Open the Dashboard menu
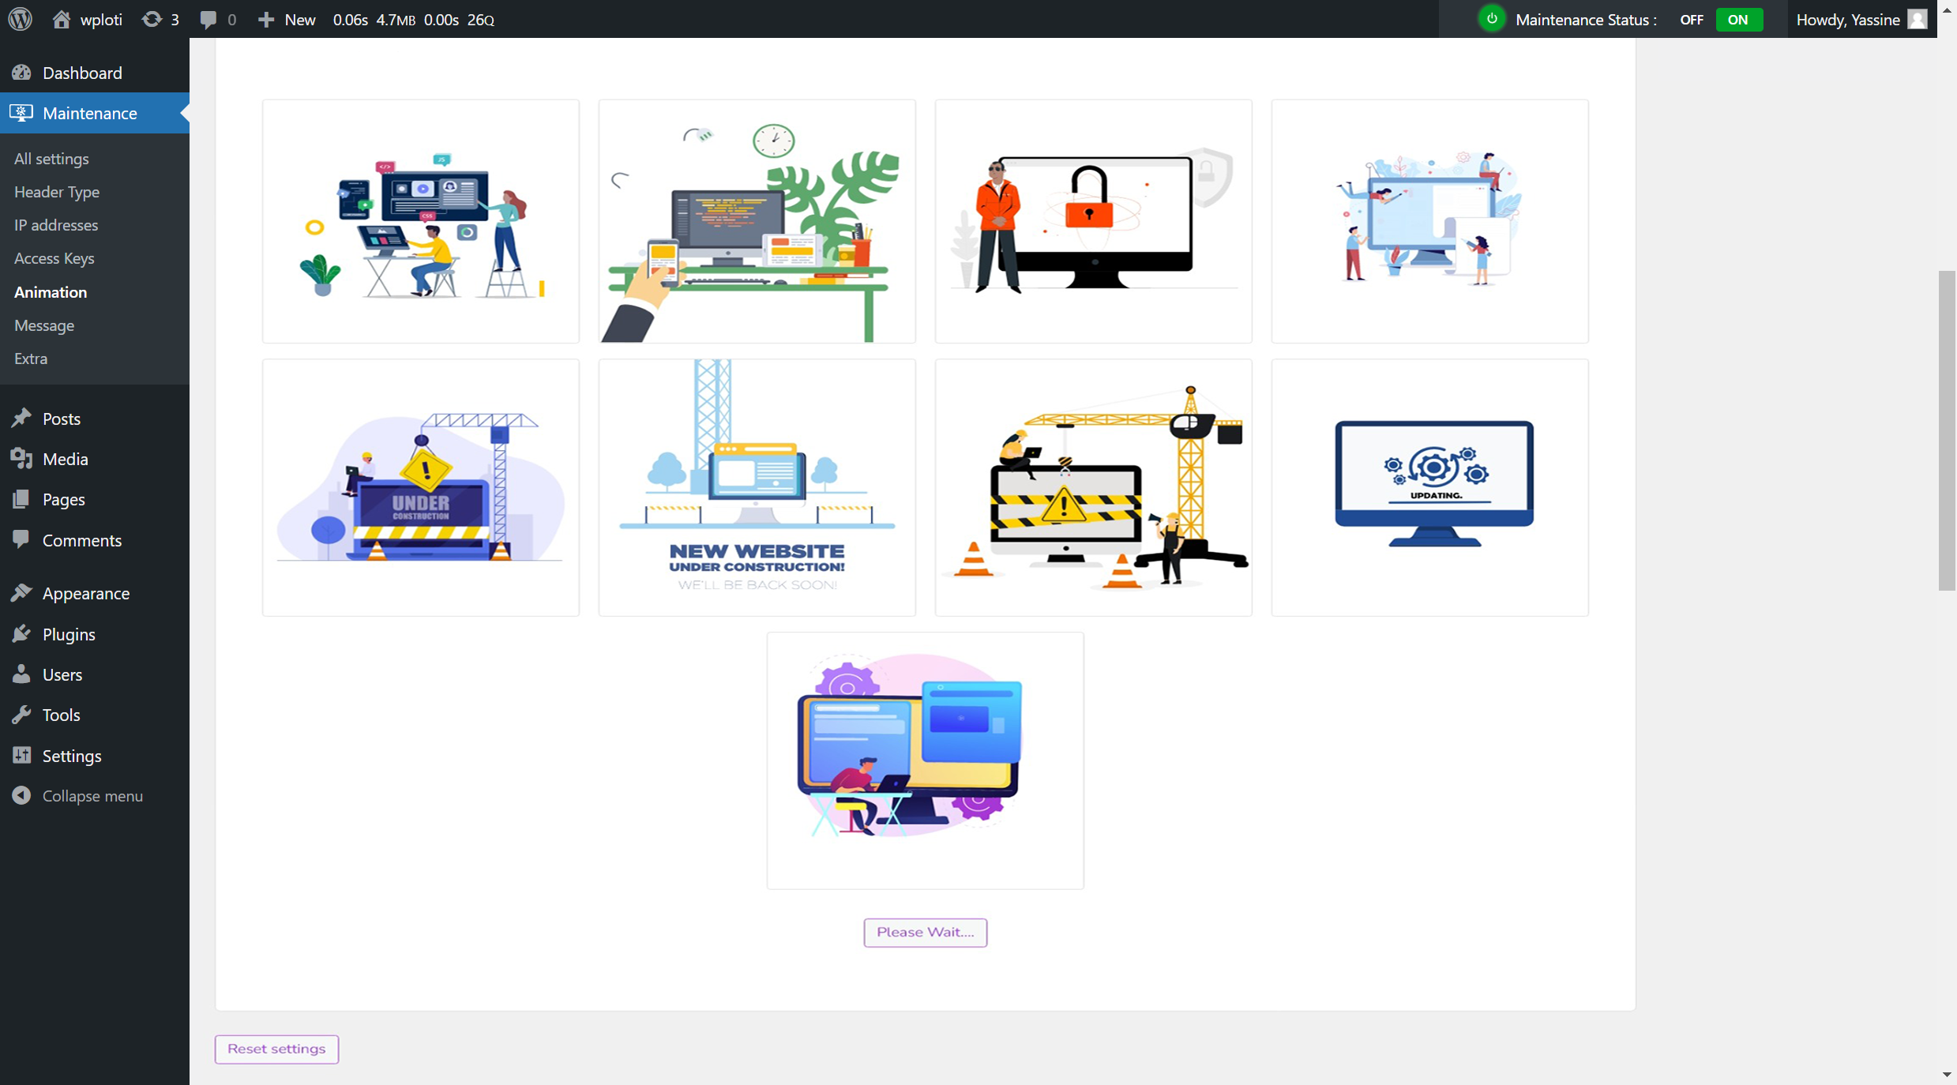Screen dimensions: 1957x1085 point(82,73)
